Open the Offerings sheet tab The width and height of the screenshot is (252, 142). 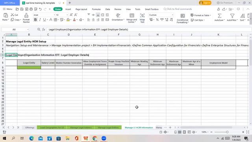click(30, 127)
